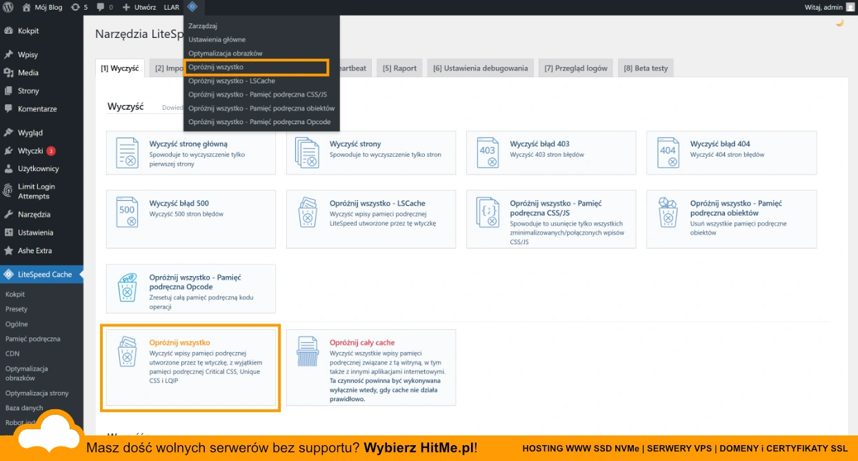Click the Wyczyść błąd 500 icon
Image resolution: width=858 pixels, height=461 pixels.
click(127, 213)
